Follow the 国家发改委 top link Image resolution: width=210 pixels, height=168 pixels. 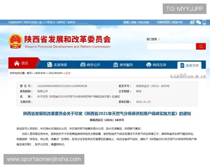tap(30, 22)
